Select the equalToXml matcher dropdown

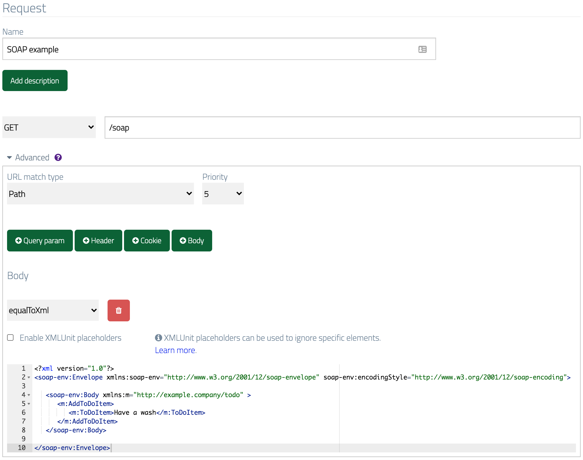(53, 310)
